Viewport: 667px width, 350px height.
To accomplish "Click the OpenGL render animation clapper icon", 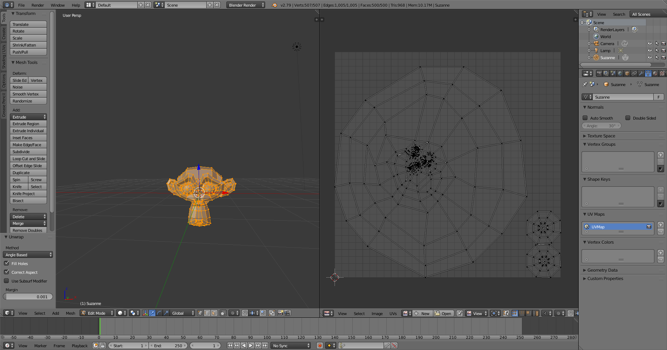I will pos(287,313).
